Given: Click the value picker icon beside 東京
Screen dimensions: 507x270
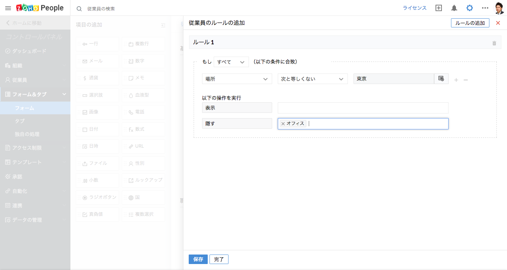Looking at the screenshot, I should (441, 79).
